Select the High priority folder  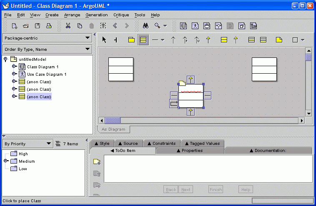click(23, 154)
